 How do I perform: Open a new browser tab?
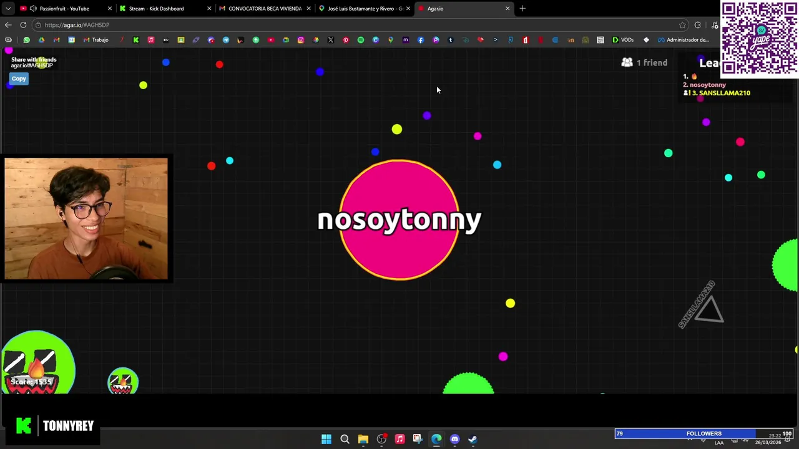tap(522, 9)
